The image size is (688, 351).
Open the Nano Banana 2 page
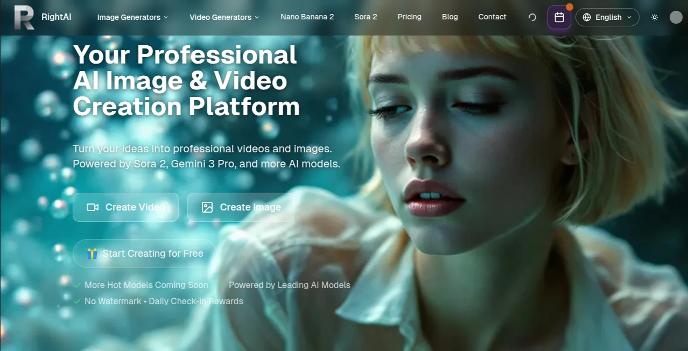(x=307, y=17)
